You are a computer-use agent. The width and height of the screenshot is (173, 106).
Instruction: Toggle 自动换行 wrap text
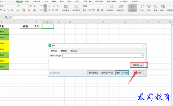pos(76,8)
